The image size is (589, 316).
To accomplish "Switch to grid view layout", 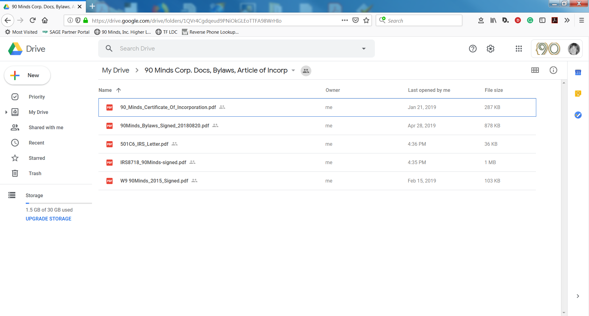I will (535, 70).
